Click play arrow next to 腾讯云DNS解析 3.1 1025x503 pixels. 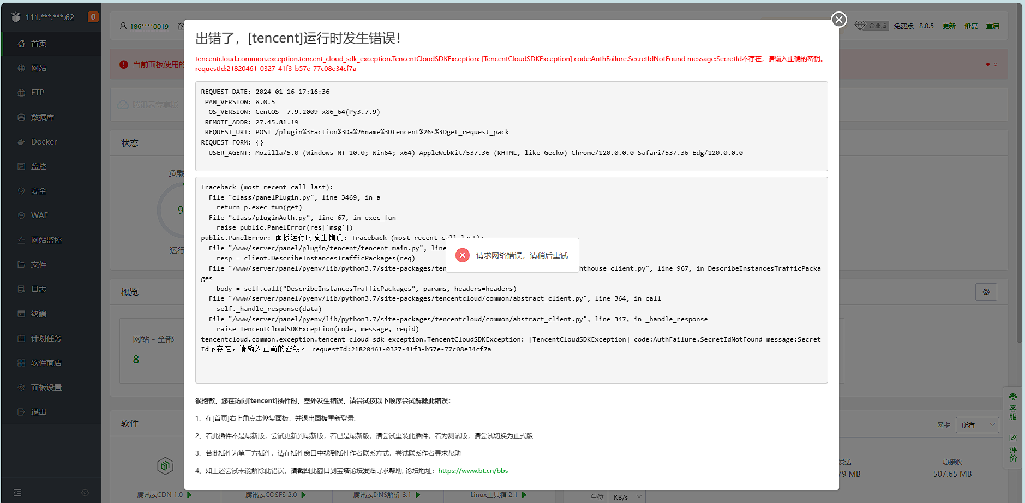click(418, 495)
